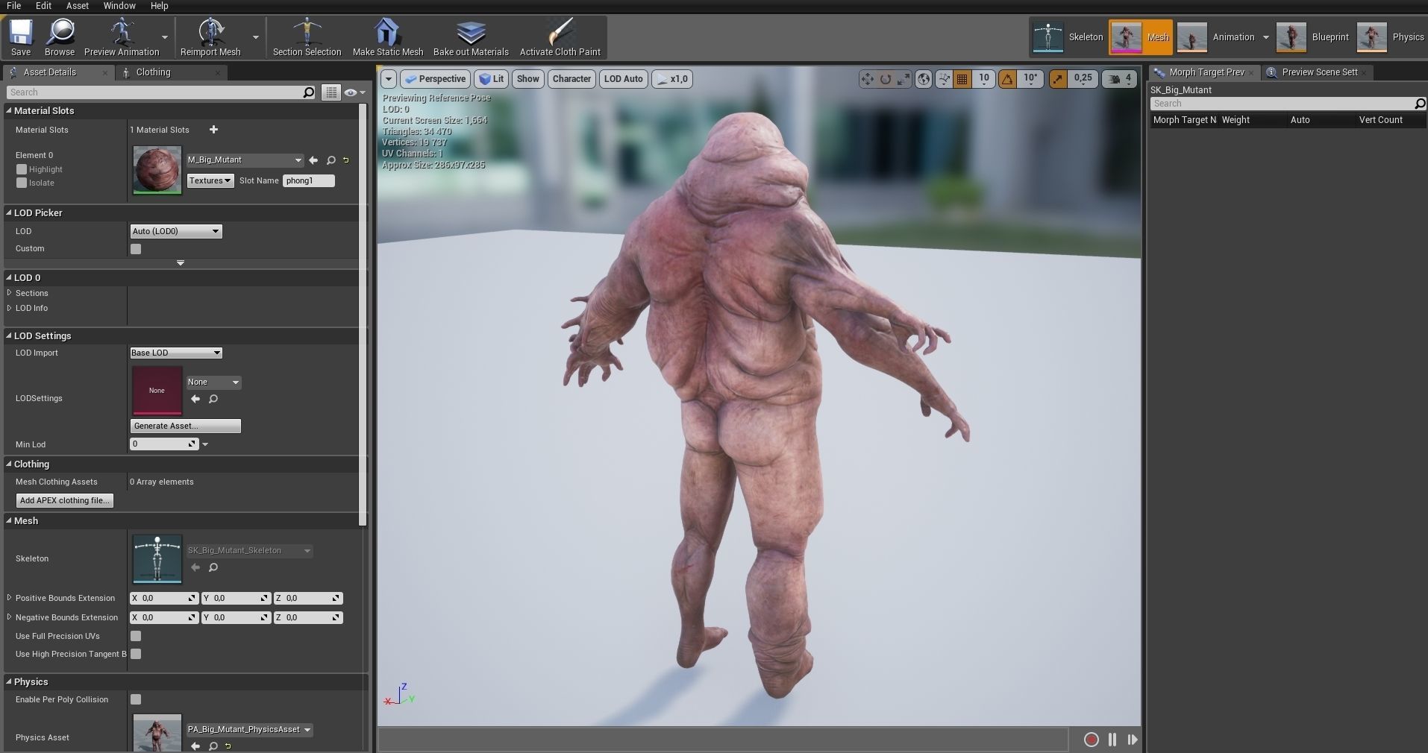
Task: Enable Use Full Precision UVs
Action: pos(136,636)
